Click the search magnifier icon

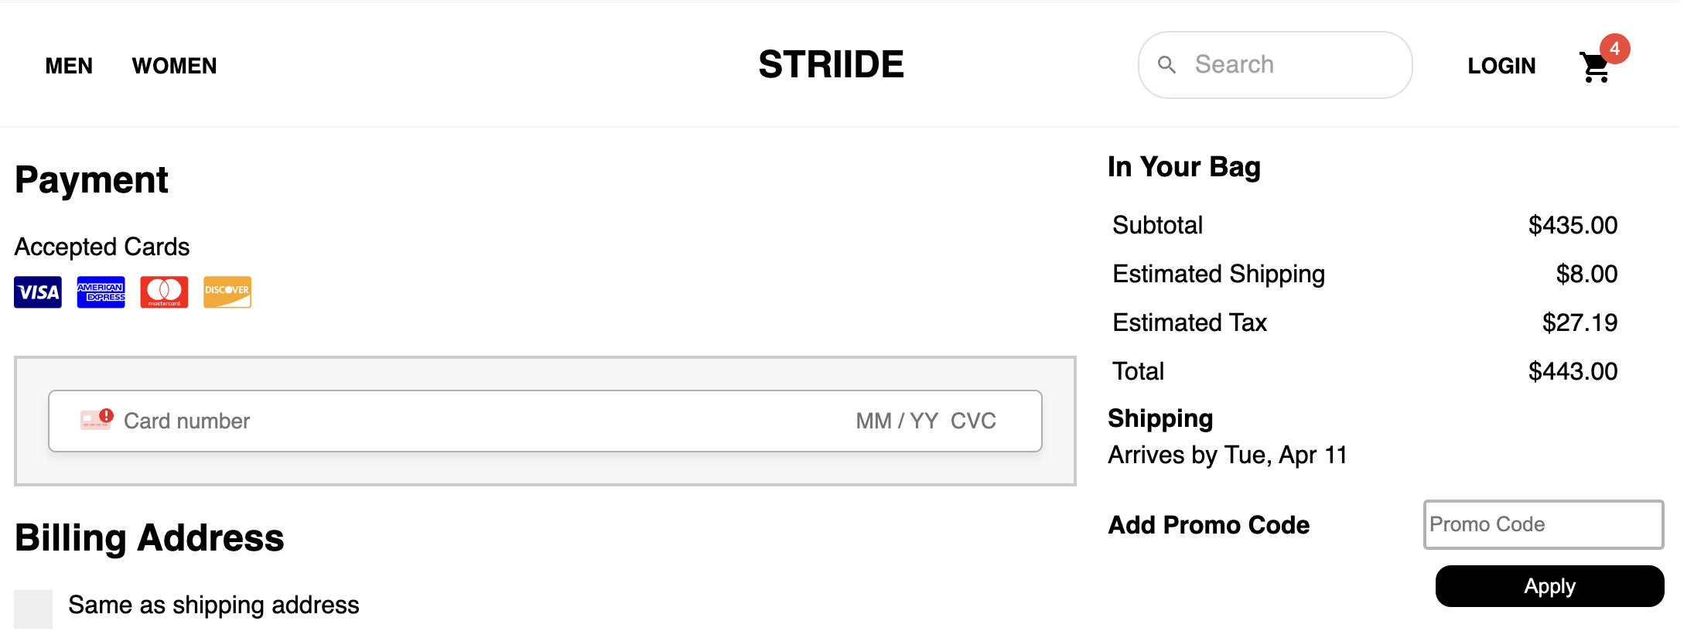coord(1167,65)
